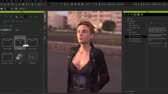Click the content Search field
The image size is (168, 94).
21,33
